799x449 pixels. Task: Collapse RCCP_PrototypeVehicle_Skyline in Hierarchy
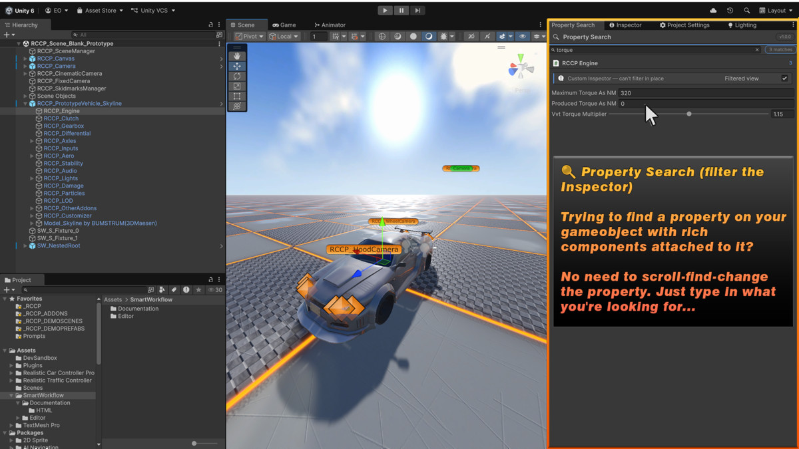pos(25,104)
